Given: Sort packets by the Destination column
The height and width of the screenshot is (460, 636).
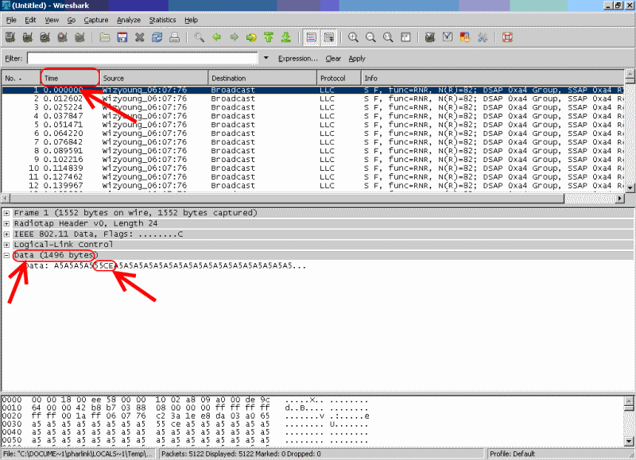Looking at the screenshot, I should [262, 78].
